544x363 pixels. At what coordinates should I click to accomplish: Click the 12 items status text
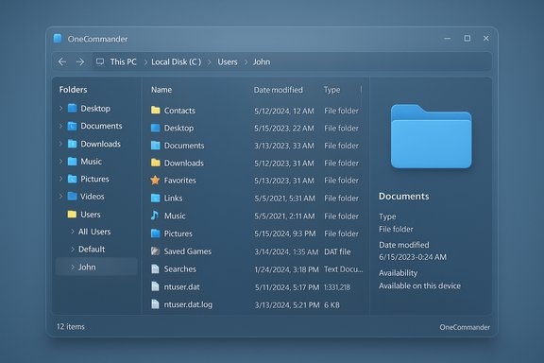point(71,326)
